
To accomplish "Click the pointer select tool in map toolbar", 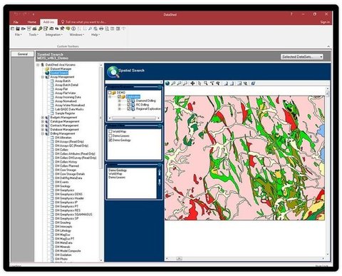I will tap(199, 83).
